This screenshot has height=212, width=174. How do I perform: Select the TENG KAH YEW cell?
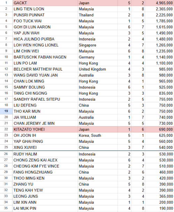coord(45,190)
